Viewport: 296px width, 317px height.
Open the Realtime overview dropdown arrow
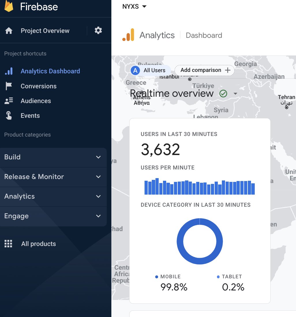[x=235, y=94]
